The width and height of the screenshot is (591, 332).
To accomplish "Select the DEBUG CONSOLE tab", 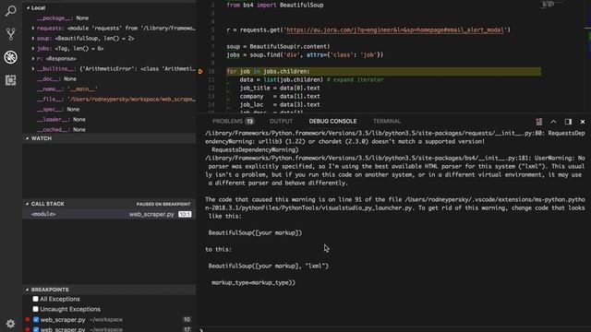I will tap(332, 121).
